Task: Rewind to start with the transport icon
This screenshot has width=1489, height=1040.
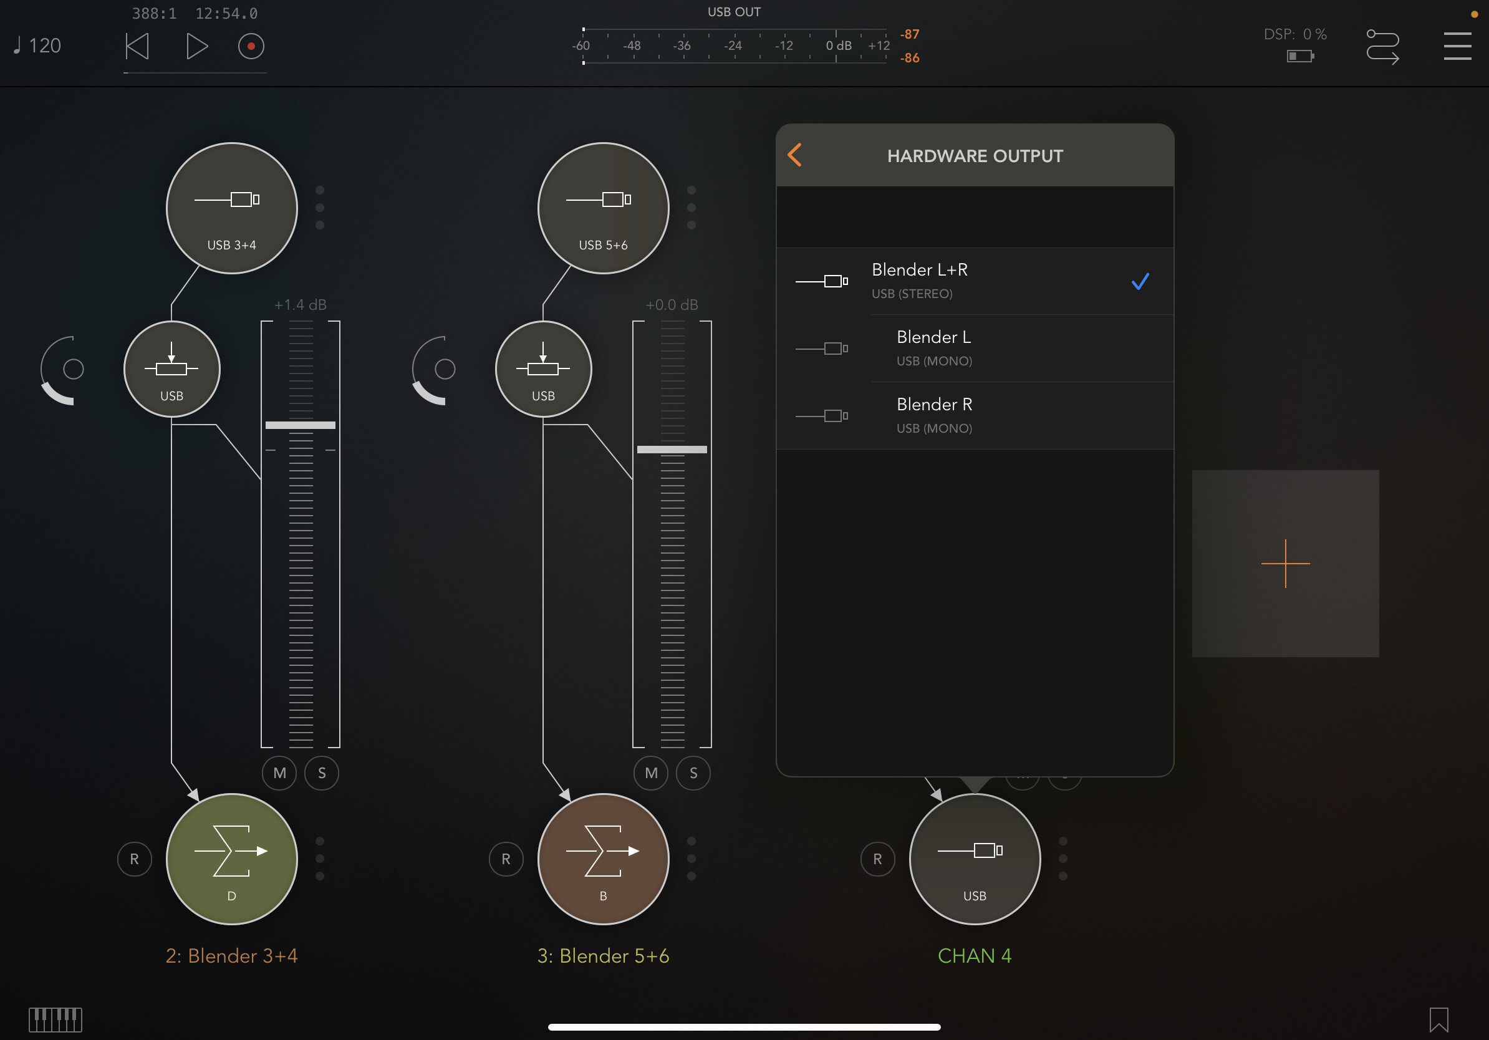Action: click(x=137, y=46)
